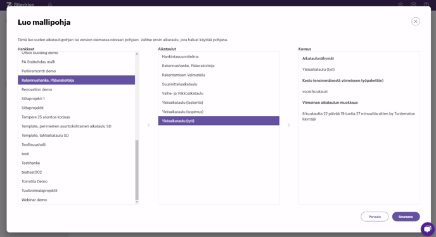Click arrow between Hankkeet and Aikataulut

coord(148,125)
